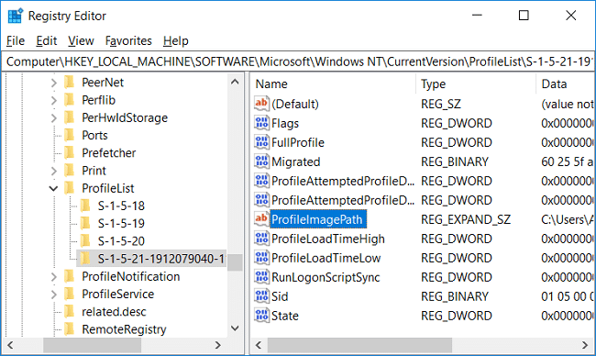Open the Edit menu

click(x=47, y=40)
